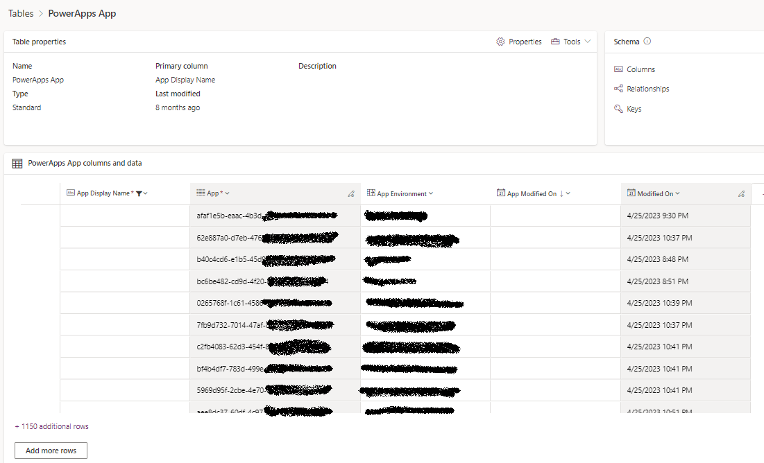Viewport: 764px width, 463px height.
Task: Click the filter icon on App Display Name
Action: click(139, 193)
